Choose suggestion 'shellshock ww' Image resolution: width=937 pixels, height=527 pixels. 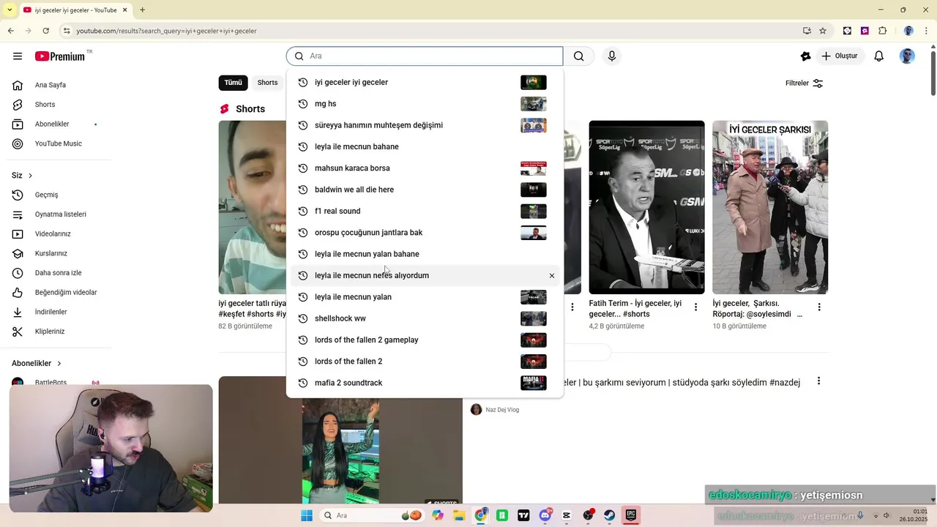(425, 318)
